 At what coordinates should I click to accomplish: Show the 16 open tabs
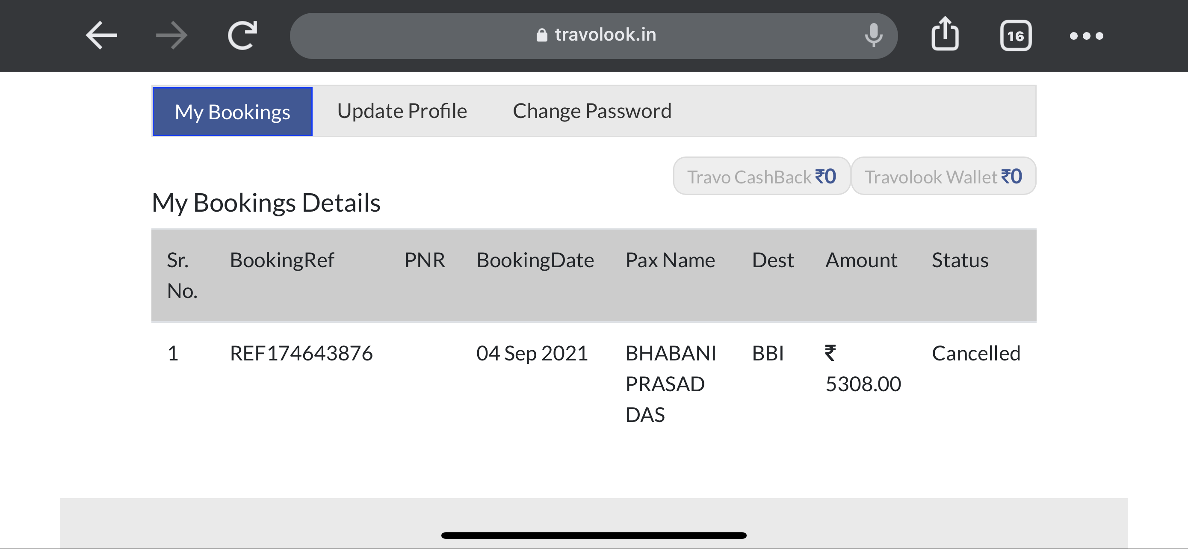(x=1016, y=35)
